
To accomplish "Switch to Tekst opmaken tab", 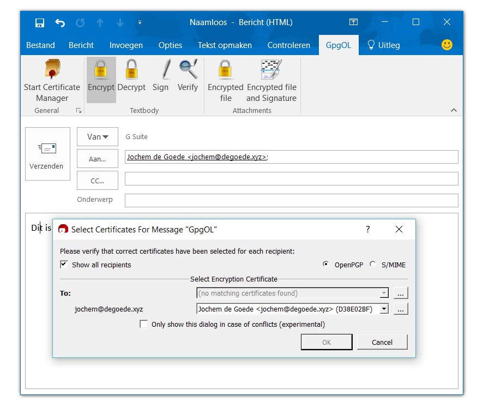I will 225,45.
